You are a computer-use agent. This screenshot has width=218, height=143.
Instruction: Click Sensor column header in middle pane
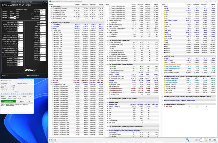107,4
